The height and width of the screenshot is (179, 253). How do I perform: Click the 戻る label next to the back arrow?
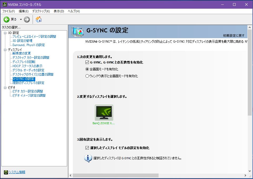[14, 19]
